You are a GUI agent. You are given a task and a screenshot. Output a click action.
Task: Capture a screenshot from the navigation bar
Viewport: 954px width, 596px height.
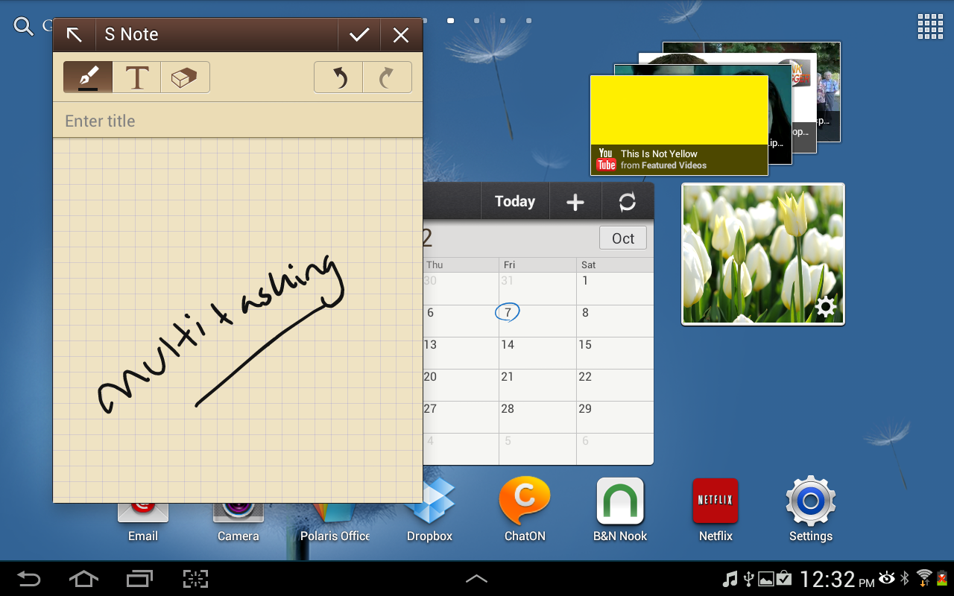tap(195, 579)
